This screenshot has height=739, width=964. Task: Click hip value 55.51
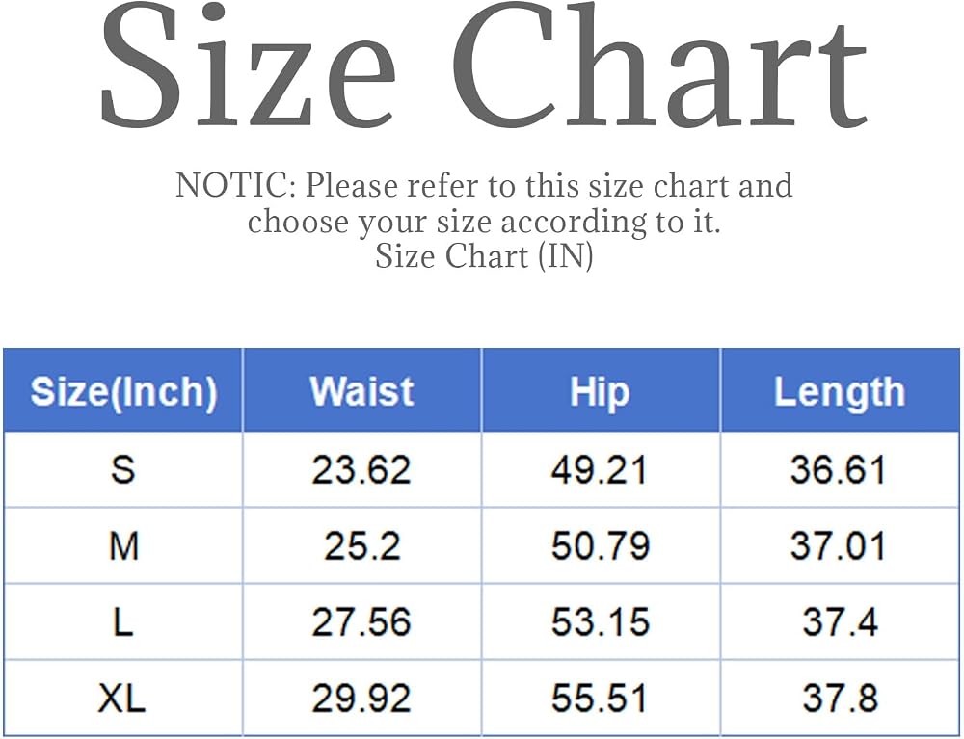coord(600,698)
